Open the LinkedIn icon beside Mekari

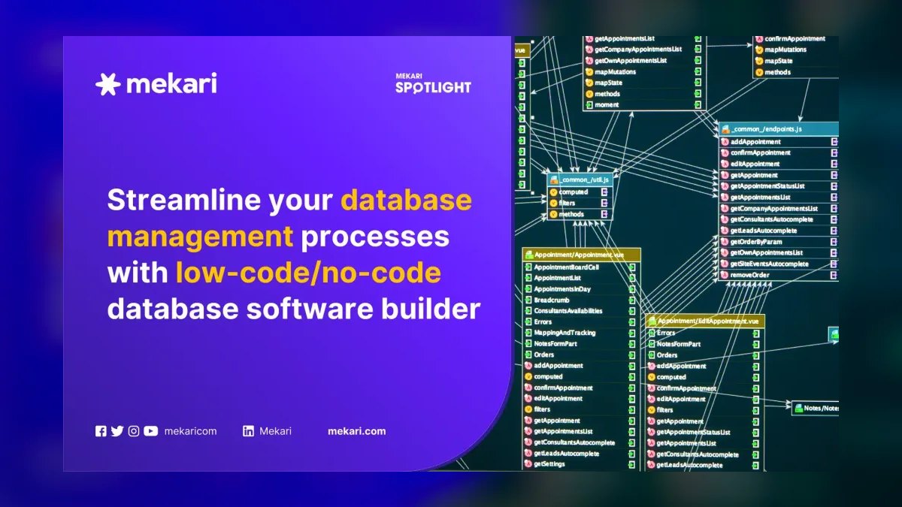click(248, 431)
